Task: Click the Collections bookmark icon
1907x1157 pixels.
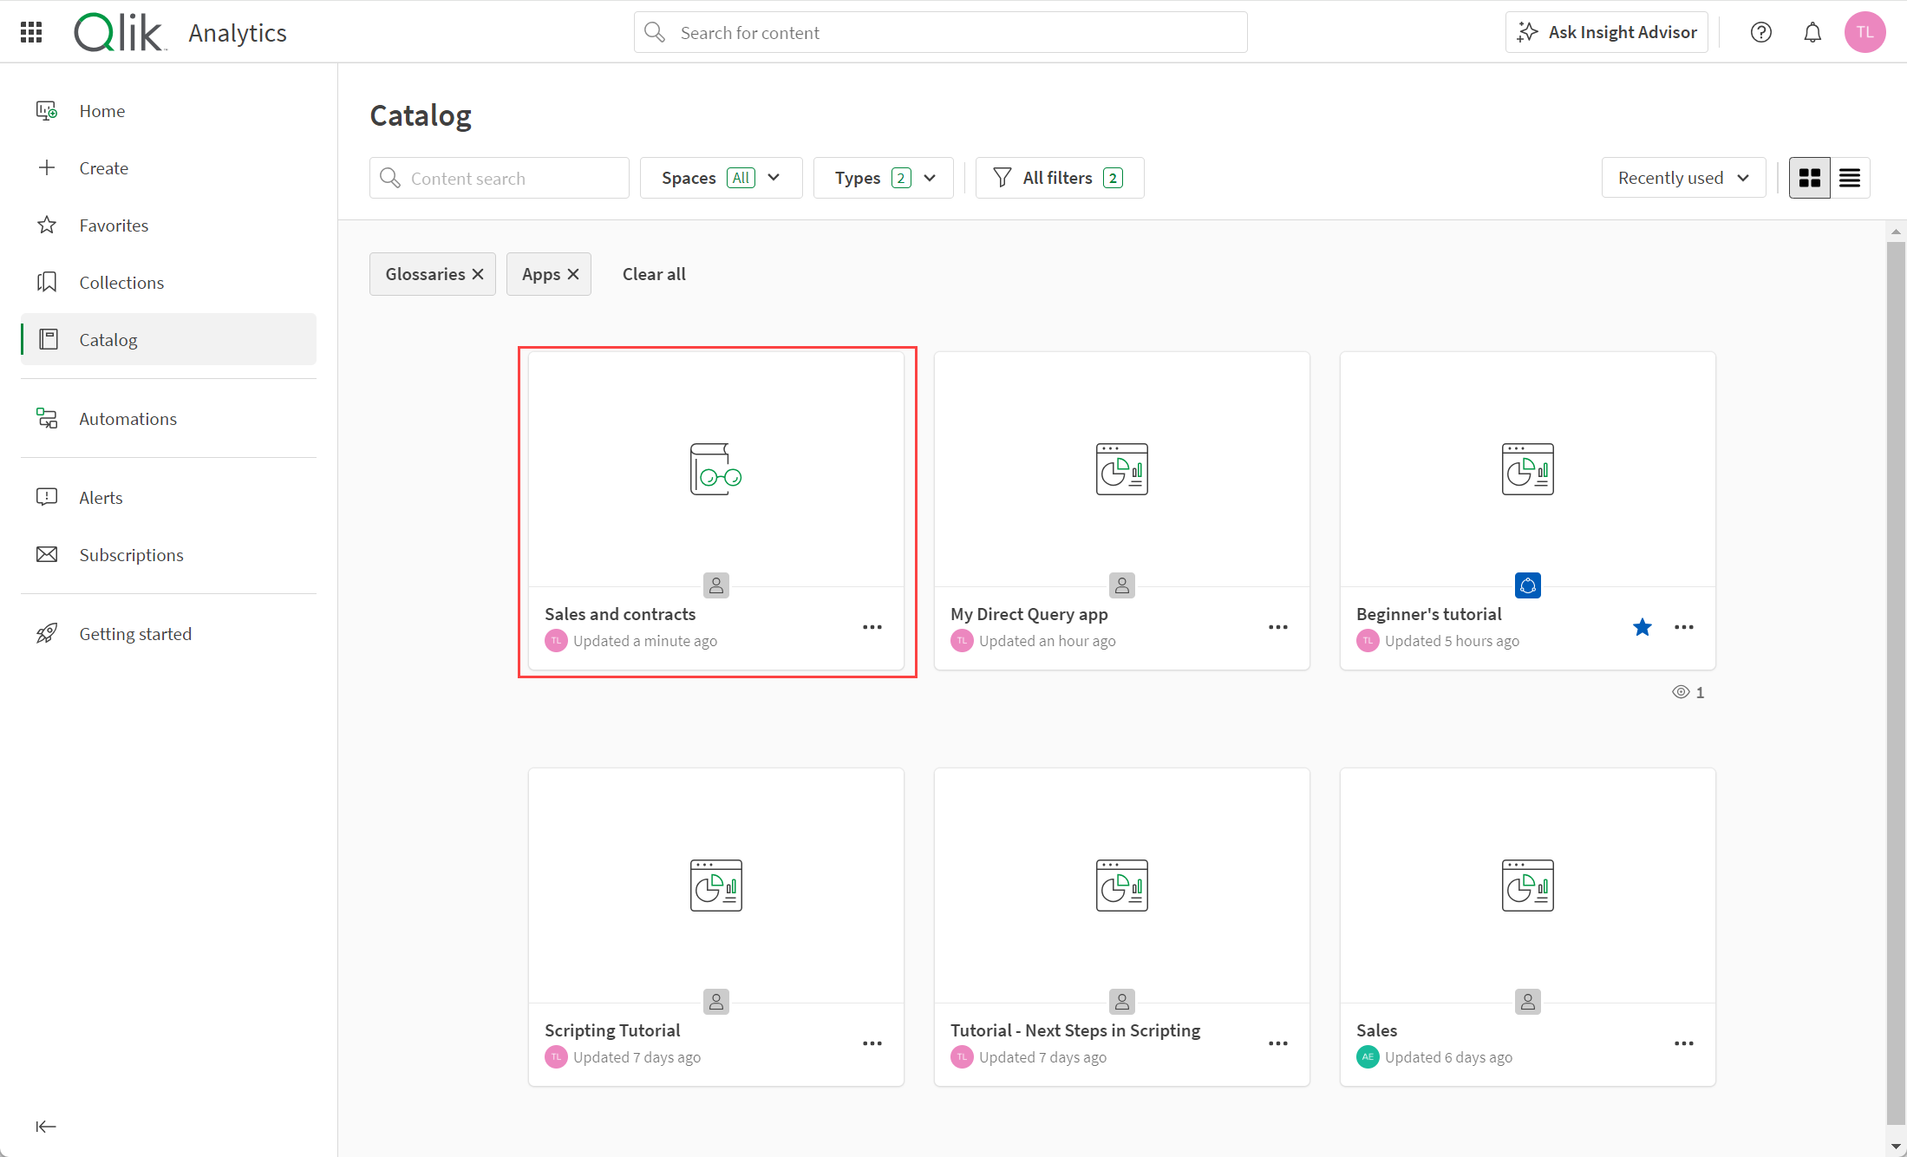Action: pyautogui.click(x=48, y=282)
